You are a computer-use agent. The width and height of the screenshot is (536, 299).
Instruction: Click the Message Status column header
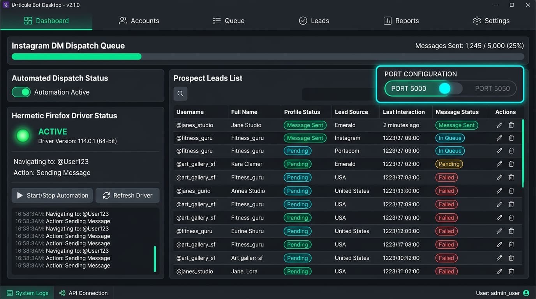[457, 112]
